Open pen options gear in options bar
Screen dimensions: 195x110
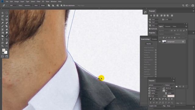(x=62, y=5)
